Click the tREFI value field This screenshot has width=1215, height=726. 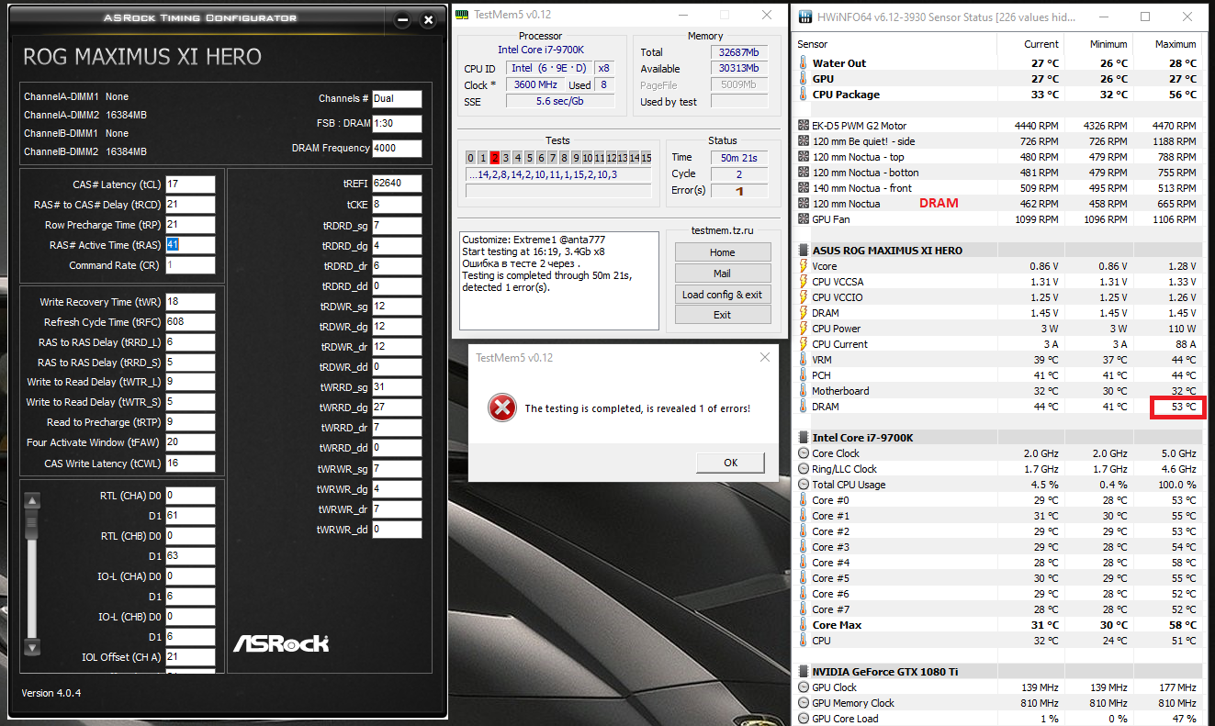(x=397, y=184)
